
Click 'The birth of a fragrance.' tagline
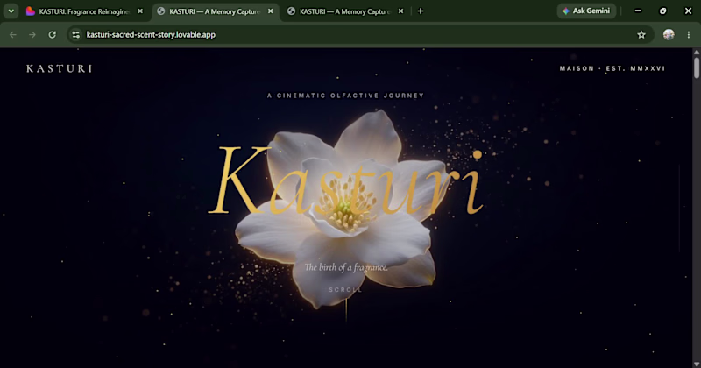346,267
